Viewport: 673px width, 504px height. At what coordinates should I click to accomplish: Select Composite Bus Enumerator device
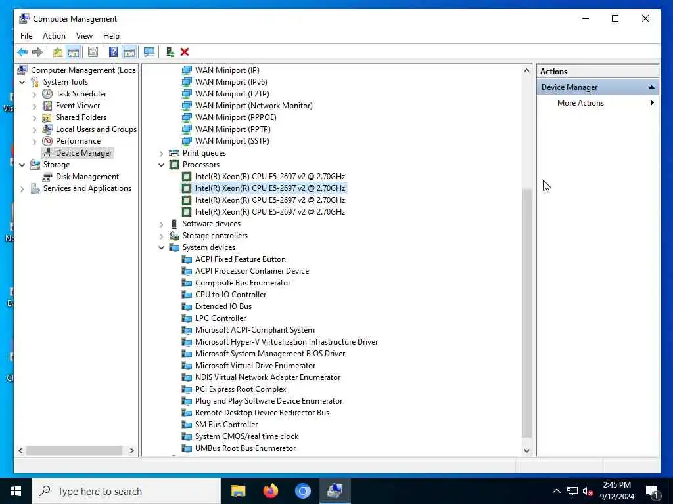243,283
